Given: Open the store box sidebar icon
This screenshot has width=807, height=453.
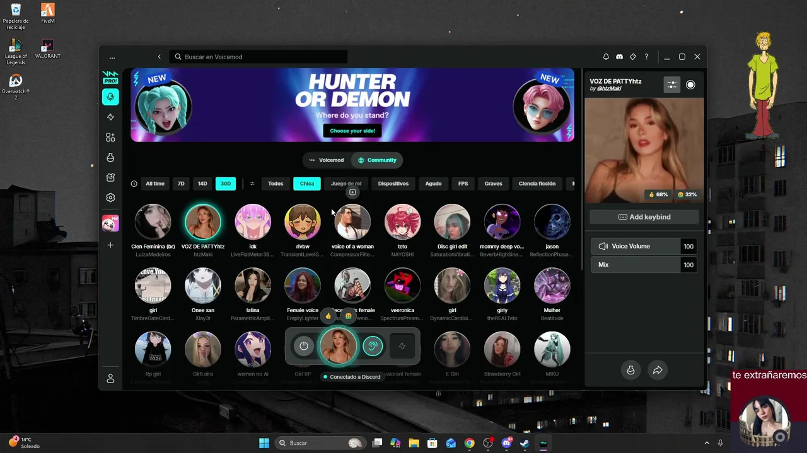Looking at the screenshot, I should 110,177.
